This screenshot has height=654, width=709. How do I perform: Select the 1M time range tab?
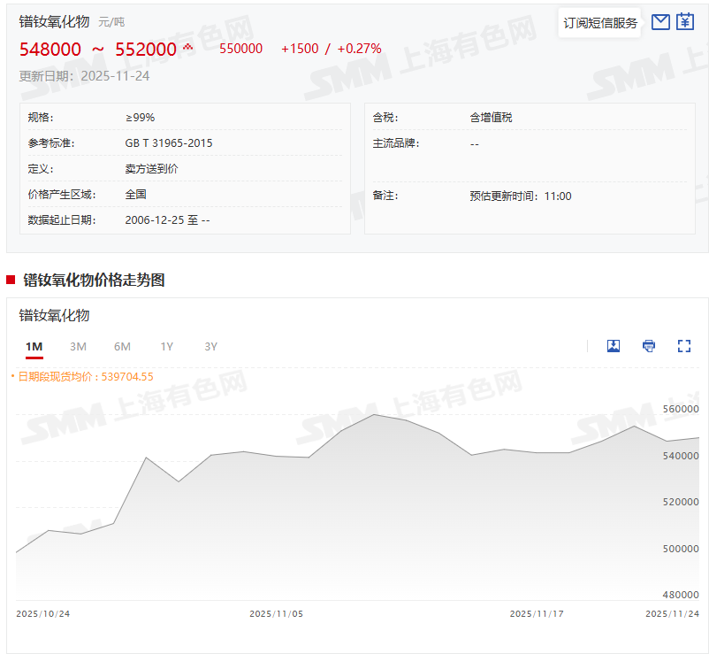point(34,347)
